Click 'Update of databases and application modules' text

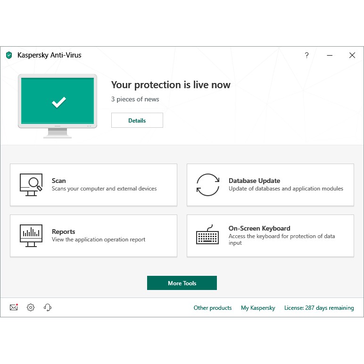286,189
